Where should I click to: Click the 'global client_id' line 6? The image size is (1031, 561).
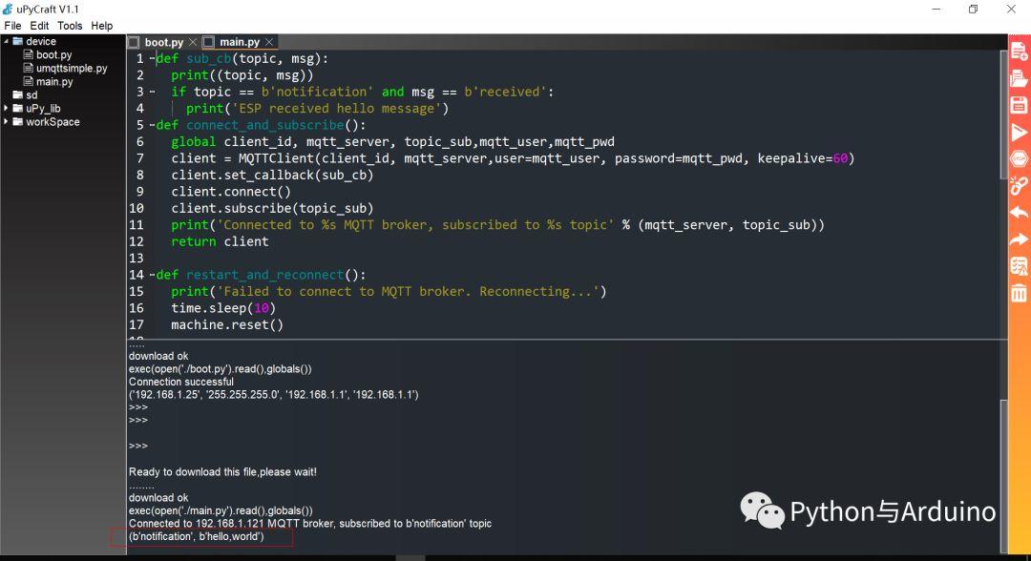(392, 142)
